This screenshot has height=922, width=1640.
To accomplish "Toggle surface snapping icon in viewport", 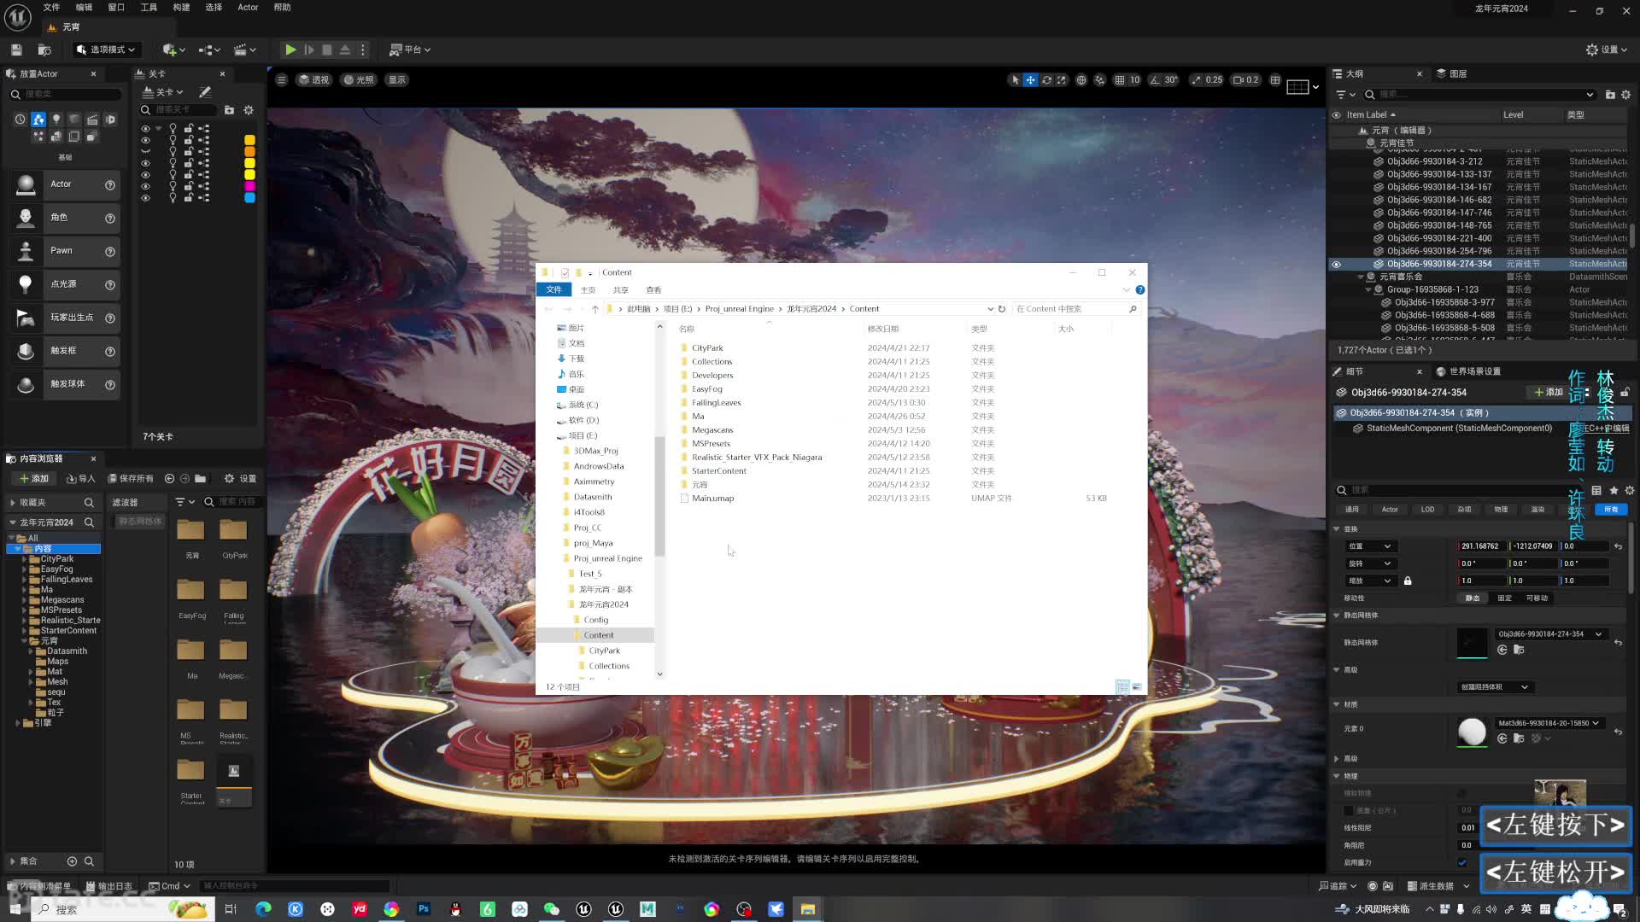I will 1100,80.
